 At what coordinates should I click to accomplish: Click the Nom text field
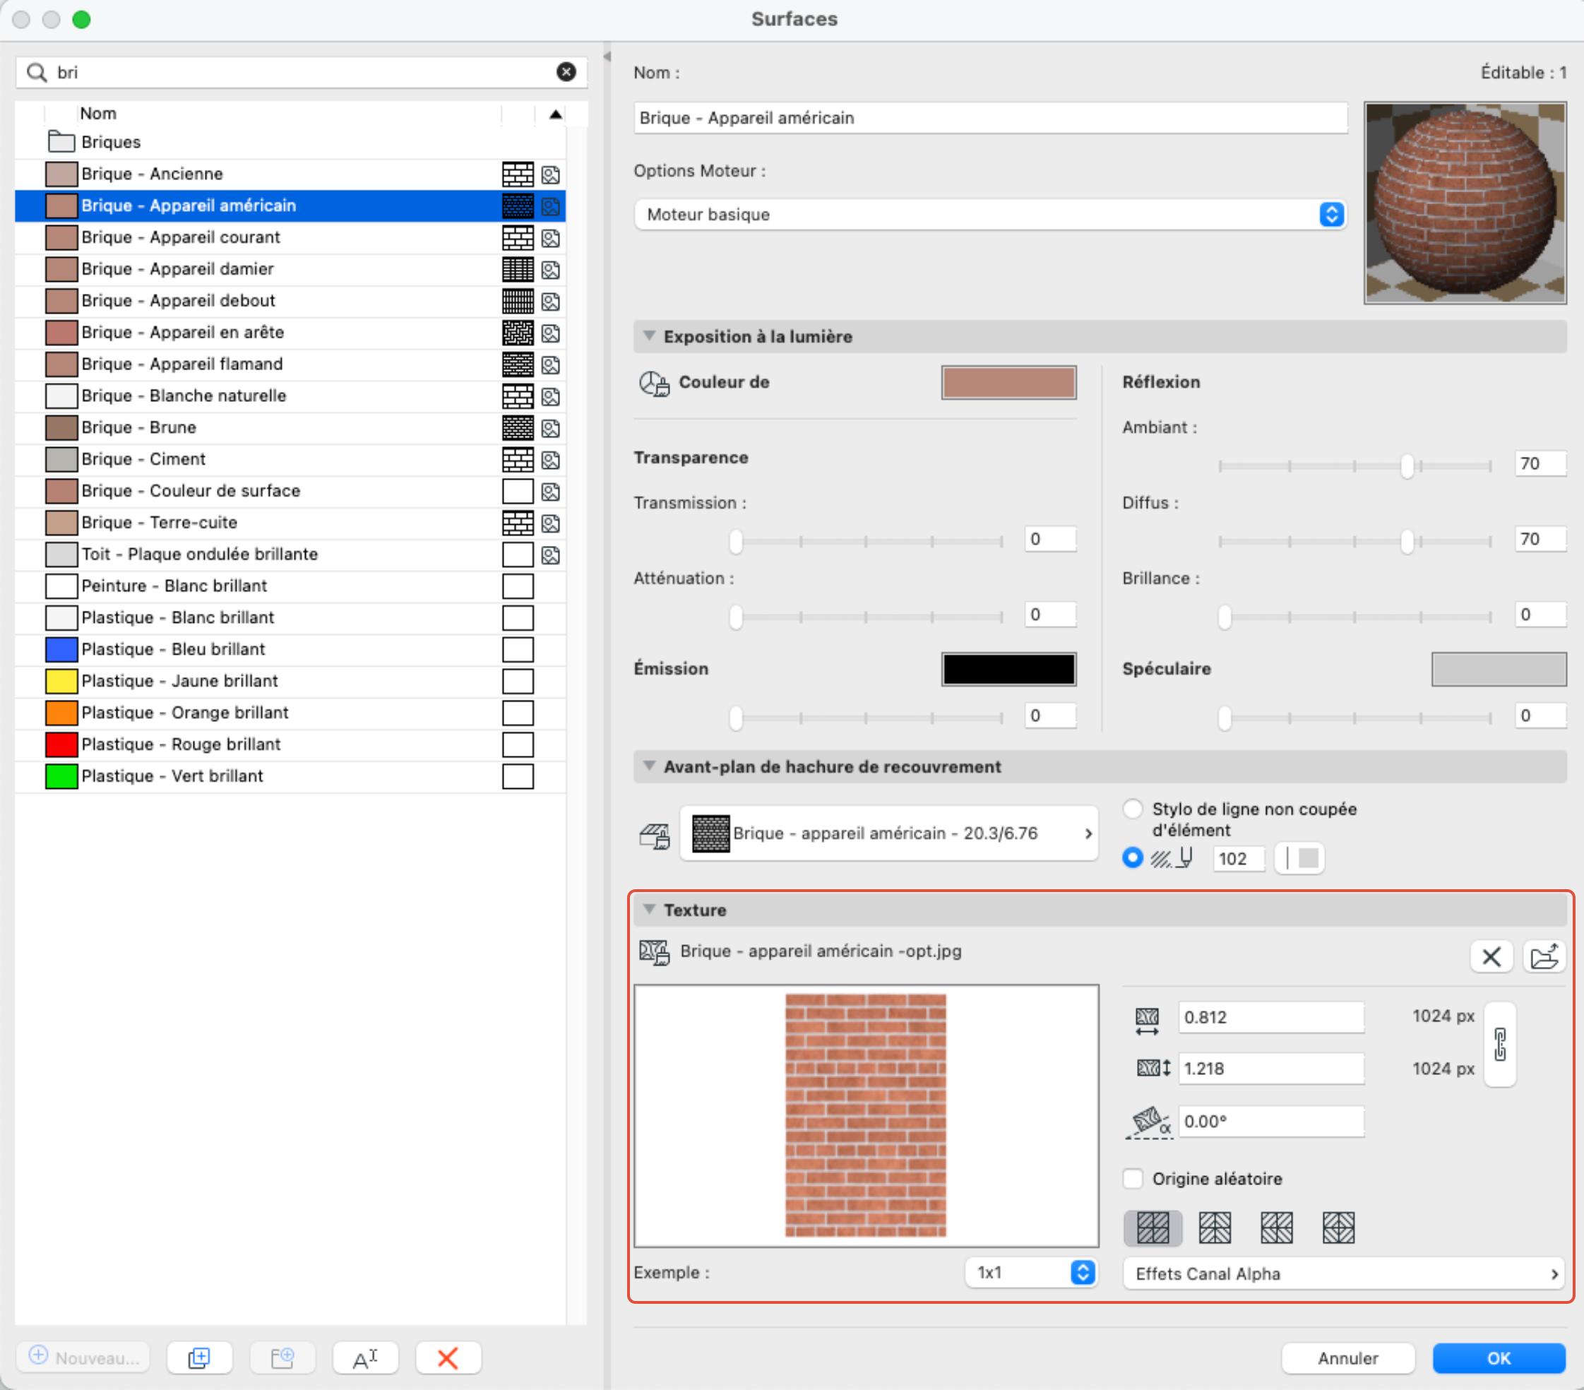989,118
